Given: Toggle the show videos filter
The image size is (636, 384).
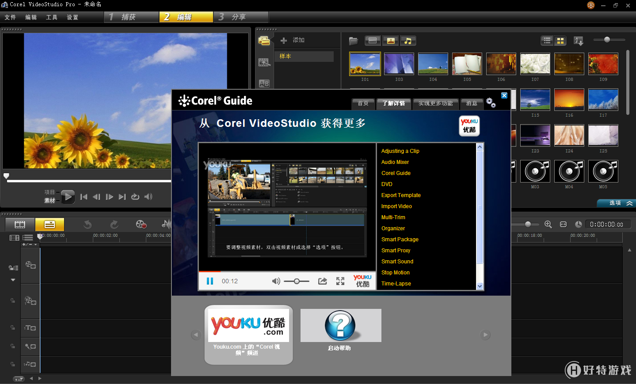Looking at the screenshot, I should click(x=373, y=41).
